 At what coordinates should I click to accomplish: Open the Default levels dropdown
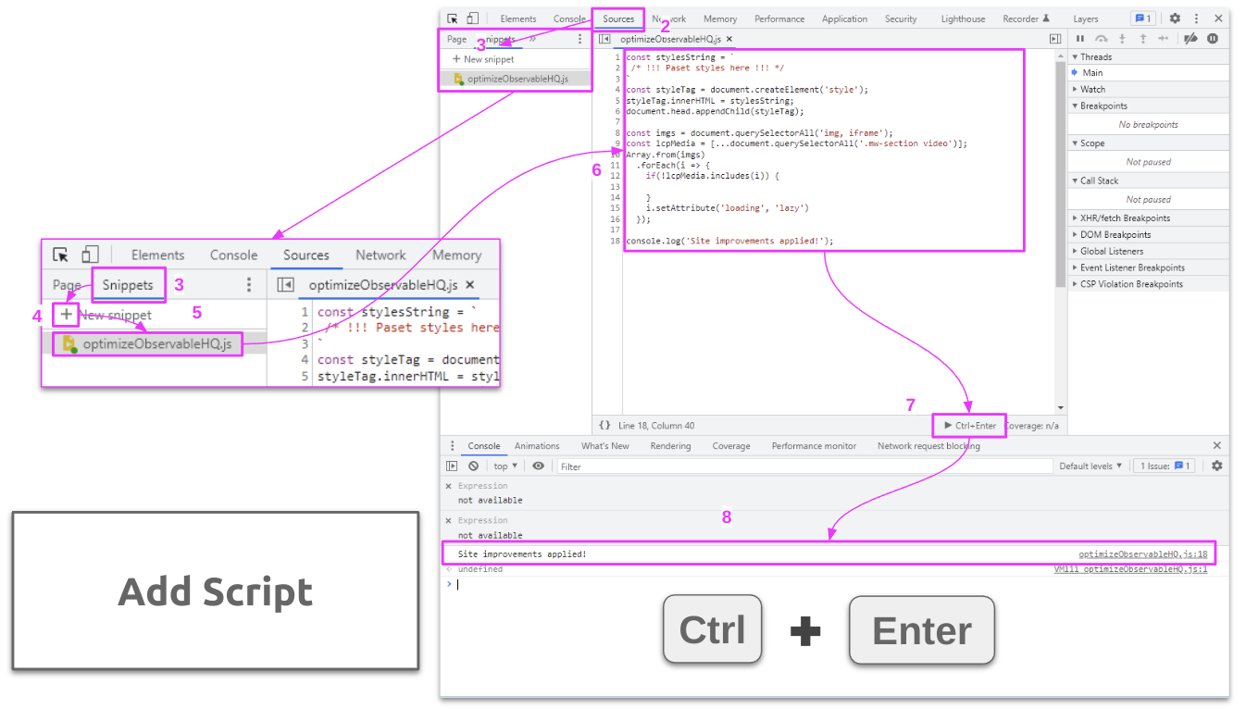[x=1091, y=466]
